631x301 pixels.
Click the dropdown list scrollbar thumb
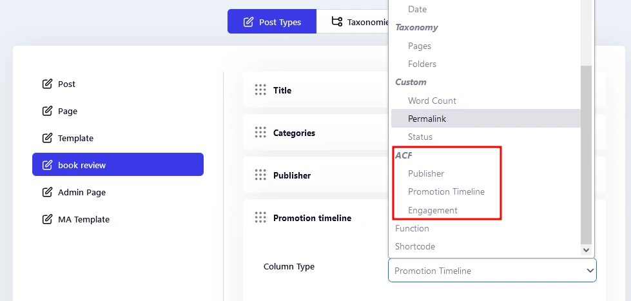click(587, 155)
